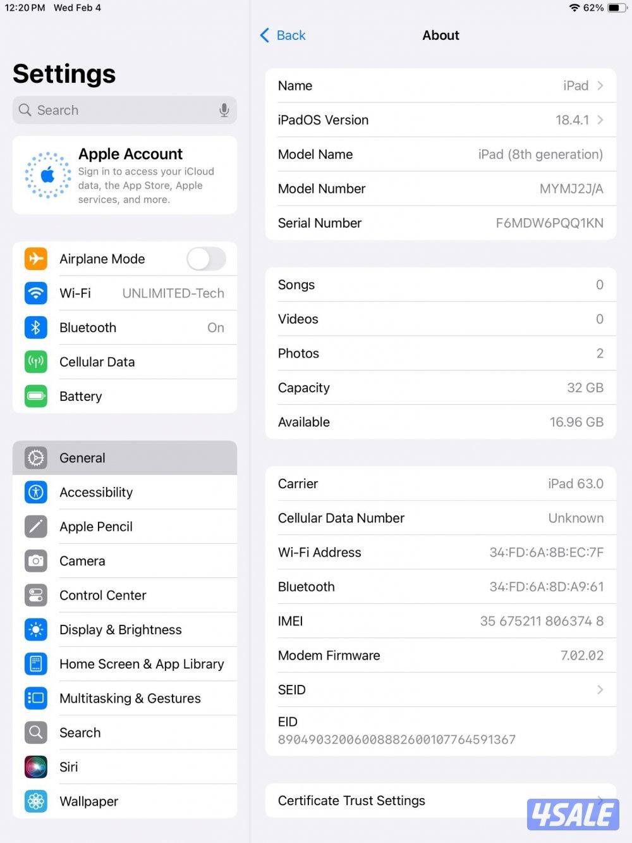Enable Airplane Mode
Image resolution: width=632 pixels, height=843 pixels.
[206, 259]
